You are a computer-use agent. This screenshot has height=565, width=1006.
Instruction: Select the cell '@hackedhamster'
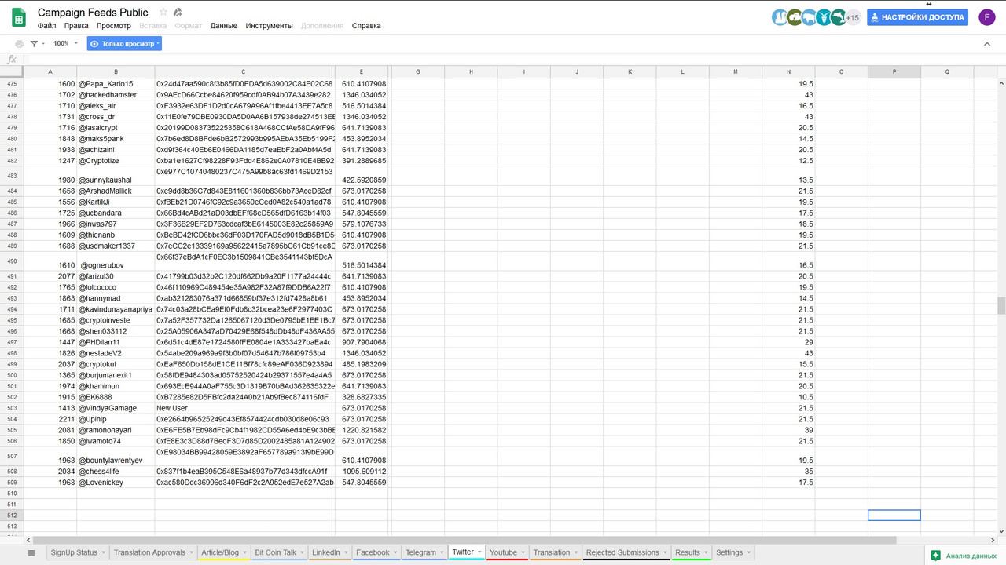pyautogui.click(x=116, y=95)
